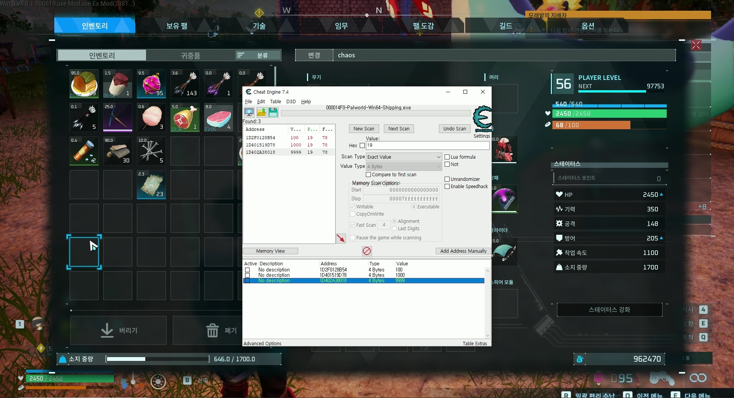Screen dimensions: 734x398
Task: Click the gold coin currency icon
Action: pos(580,359)
